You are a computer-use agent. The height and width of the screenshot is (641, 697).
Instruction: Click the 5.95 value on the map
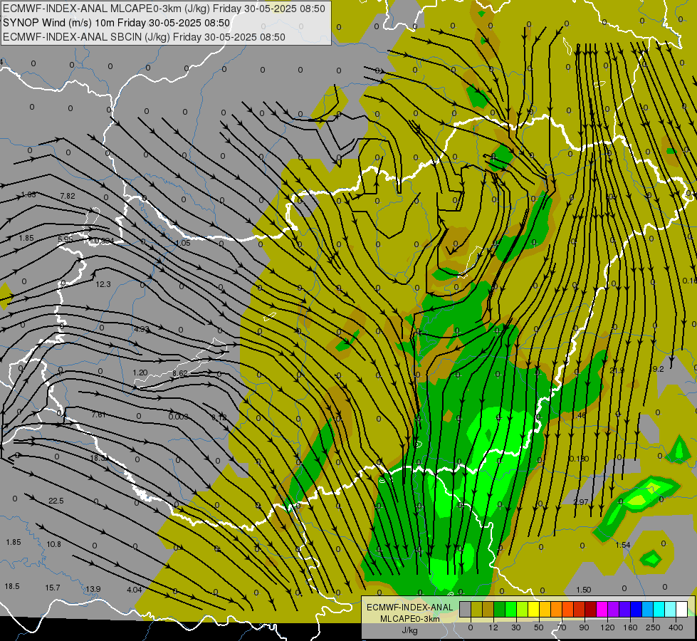pos(65,239)
